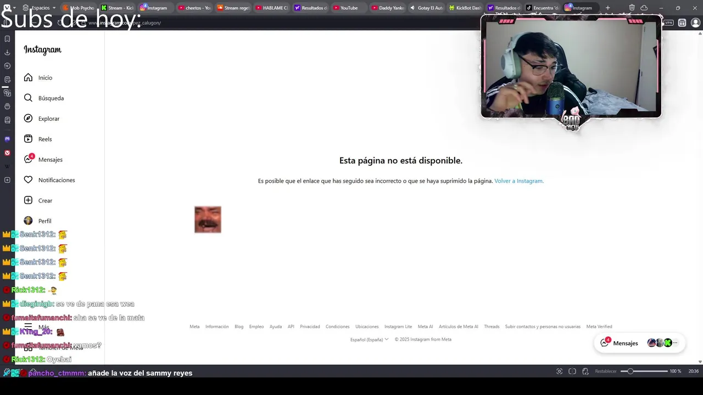The height and width of the screenshot is (395, 703).
Task: Switch to the Daddy Yankee tab
Action: click(387, 8)
